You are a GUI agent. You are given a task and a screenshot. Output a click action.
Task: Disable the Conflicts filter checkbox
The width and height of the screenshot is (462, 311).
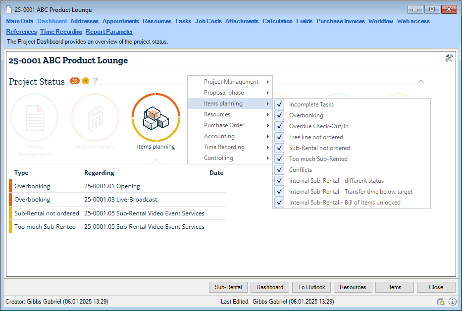[280, 170]
